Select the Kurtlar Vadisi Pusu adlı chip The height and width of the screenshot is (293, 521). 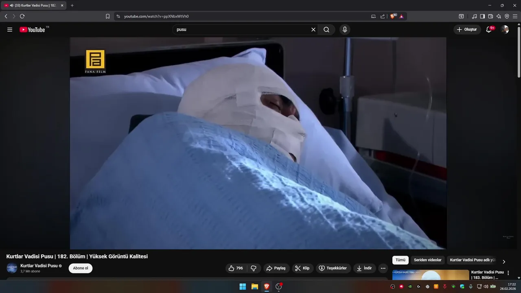point(473,260)
